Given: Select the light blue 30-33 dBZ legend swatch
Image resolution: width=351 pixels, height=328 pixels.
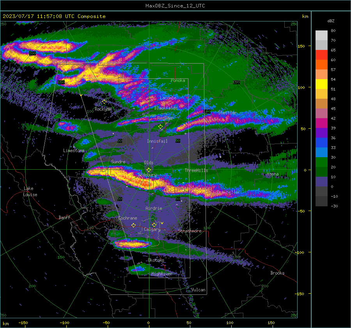Looking at the screenshot, I should tap(321, 152).
